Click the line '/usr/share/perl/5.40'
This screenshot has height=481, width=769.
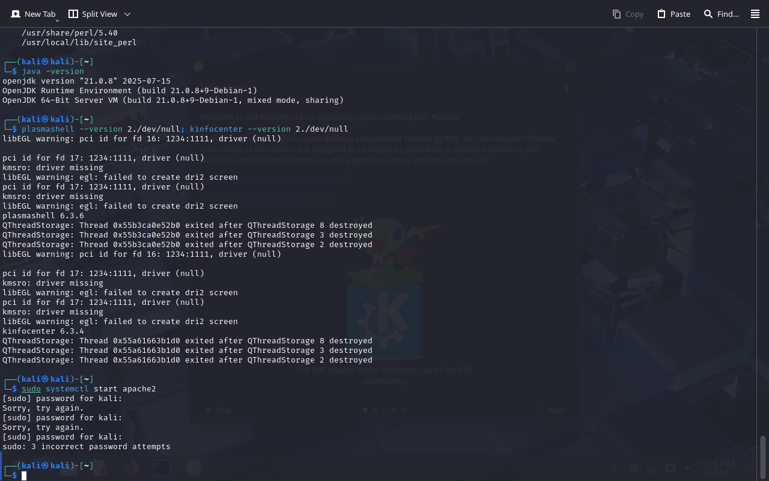point(70,33)
